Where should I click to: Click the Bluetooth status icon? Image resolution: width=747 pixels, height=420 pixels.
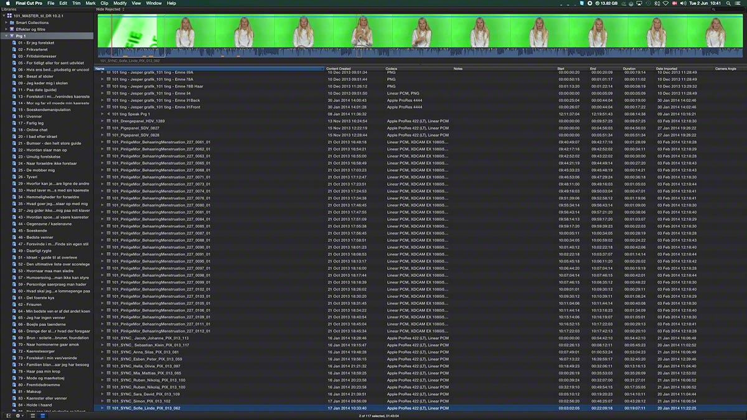pos(655,3)
